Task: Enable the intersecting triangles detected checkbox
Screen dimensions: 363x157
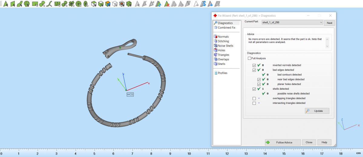Action: (254, 103)
